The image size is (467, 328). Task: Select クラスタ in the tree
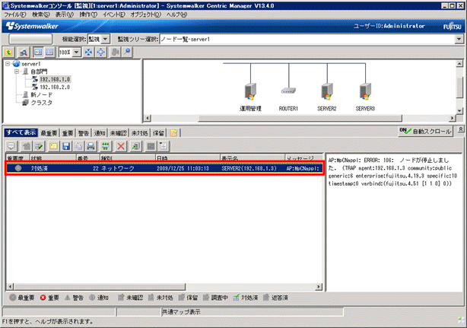tap(41, 103)
